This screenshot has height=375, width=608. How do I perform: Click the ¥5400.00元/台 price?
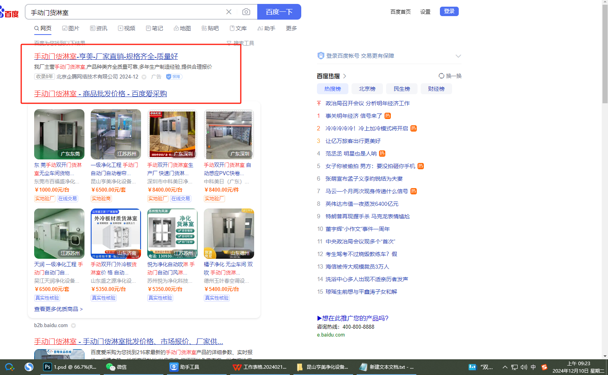pyautogui.click(x=222, y=289)
